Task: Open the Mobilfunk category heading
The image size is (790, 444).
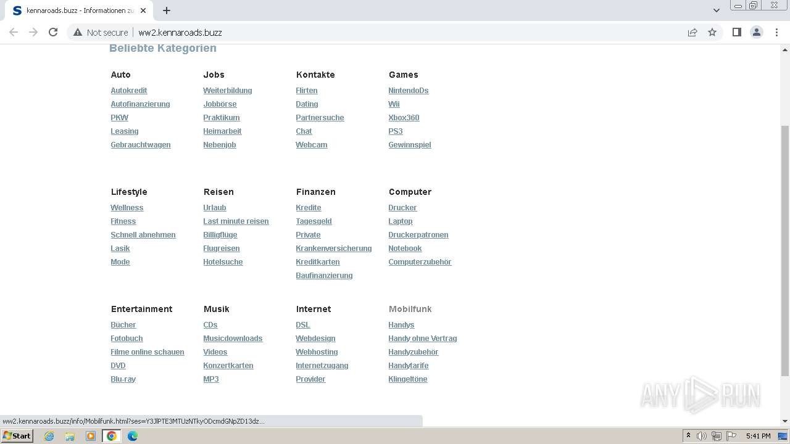Action: click(410, 309)
